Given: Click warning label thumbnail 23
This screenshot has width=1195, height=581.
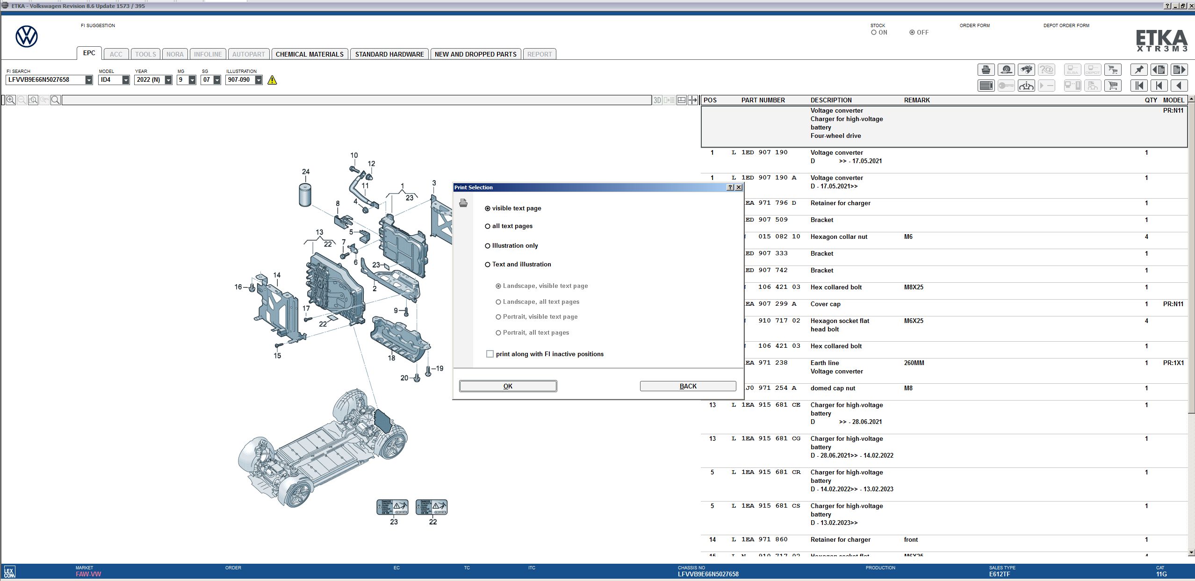Looking at the screenshot, I should (392, 507).
